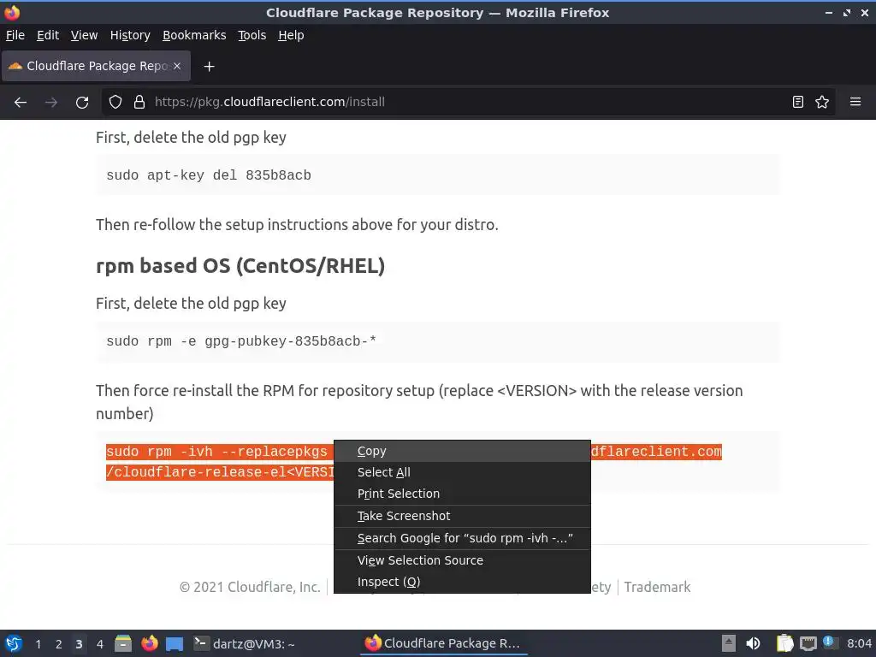Open the Edit menu
The width and height of the screenshot is (876, 657).
click(x=48, y=35)
